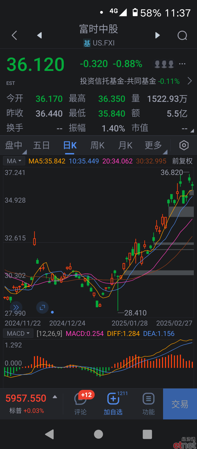This screenshot has height=449, width=197.
Task: Tap 加自选 add to watchlist
Action: 113,404
